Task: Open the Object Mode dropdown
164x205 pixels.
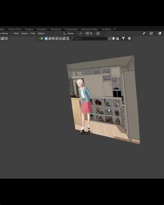Action: pos(5,34)
